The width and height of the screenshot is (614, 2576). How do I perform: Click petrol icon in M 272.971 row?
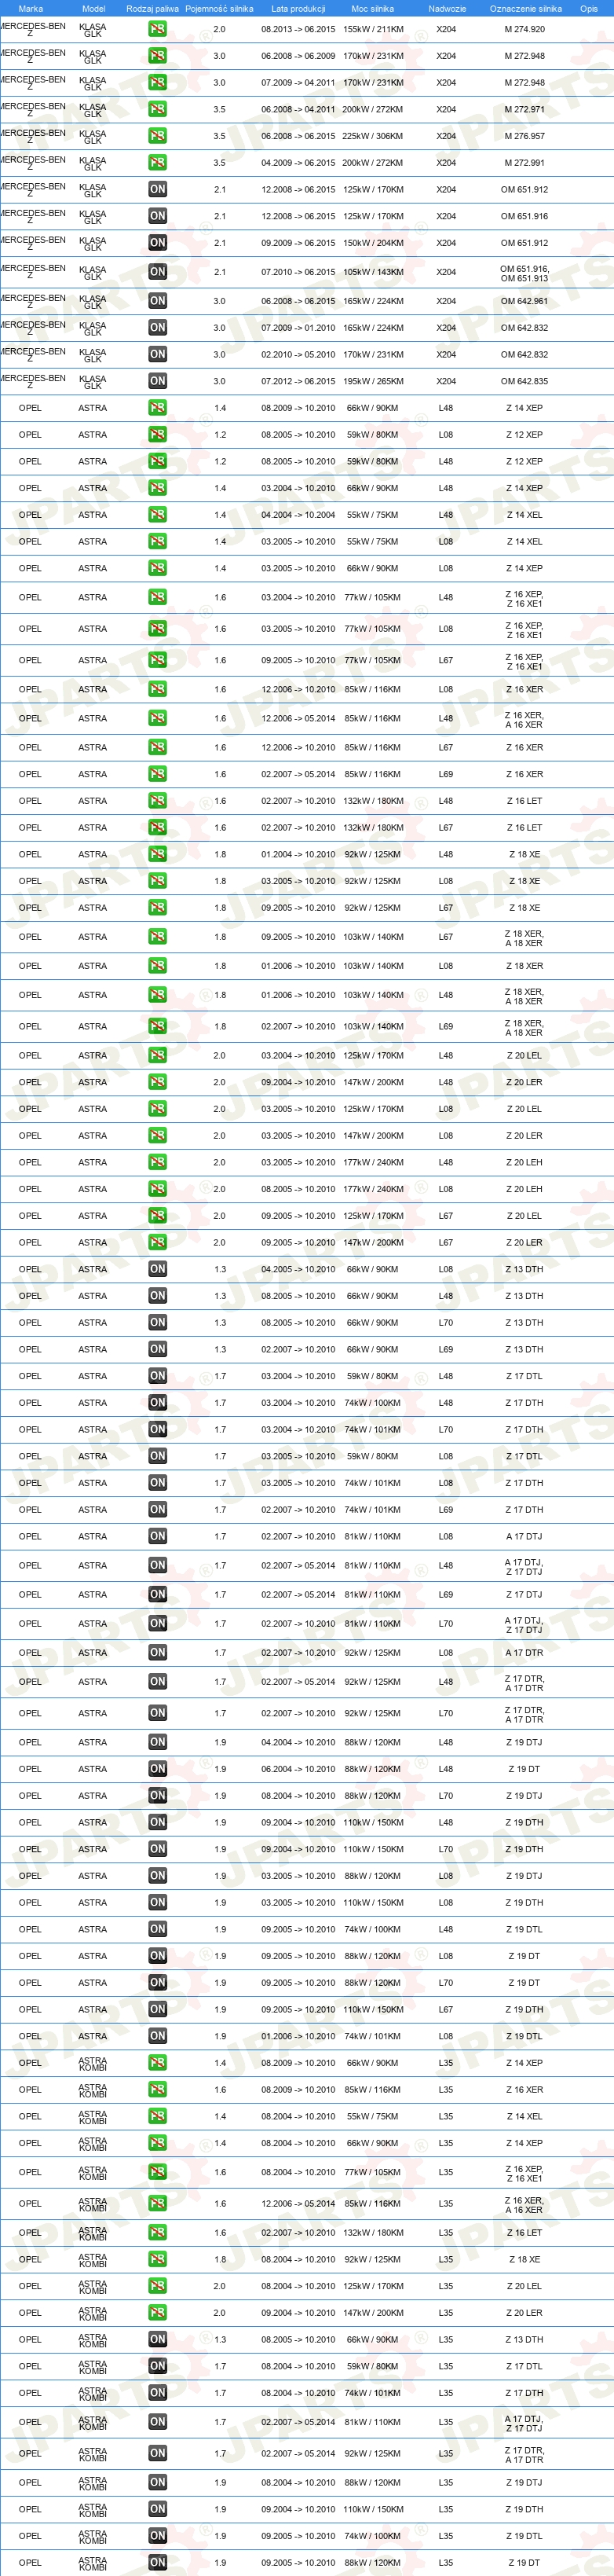[x=158, y=109]
